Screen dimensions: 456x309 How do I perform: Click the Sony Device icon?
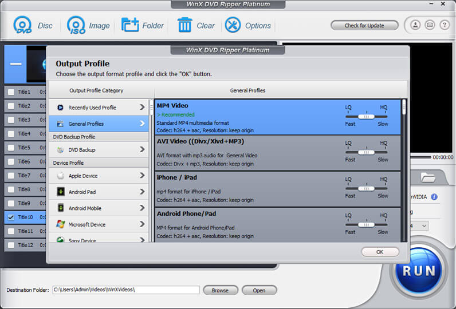(61, 240)
